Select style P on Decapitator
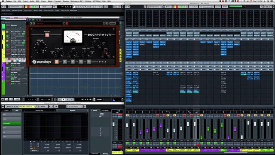The image size is (275, 155). tap(89, 62)
